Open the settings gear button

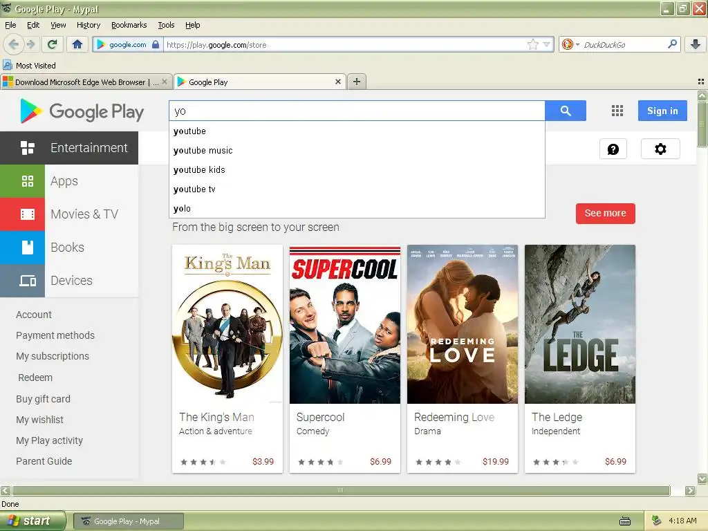tap(660, 149)
